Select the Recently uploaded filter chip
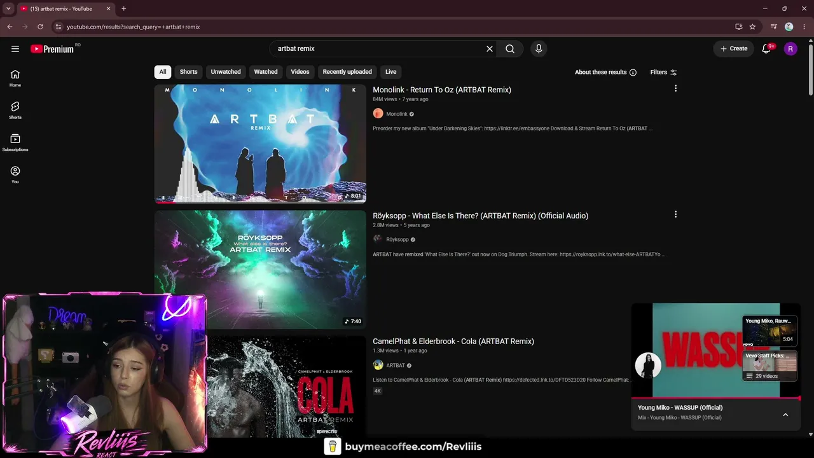 click(x=347, y=72)
